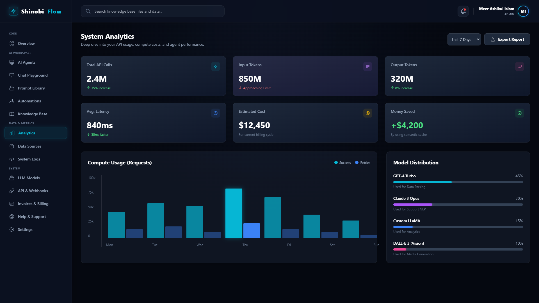The width and height of the screenshot is (539, 303).
Task: Open the MI user avatar
Action: pos(523,11)
